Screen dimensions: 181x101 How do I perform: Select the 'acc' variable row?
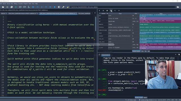point(140,16)
